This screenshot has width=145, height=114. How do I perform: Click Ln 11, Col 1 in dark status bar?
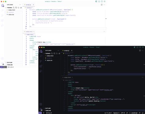[108, 113]
